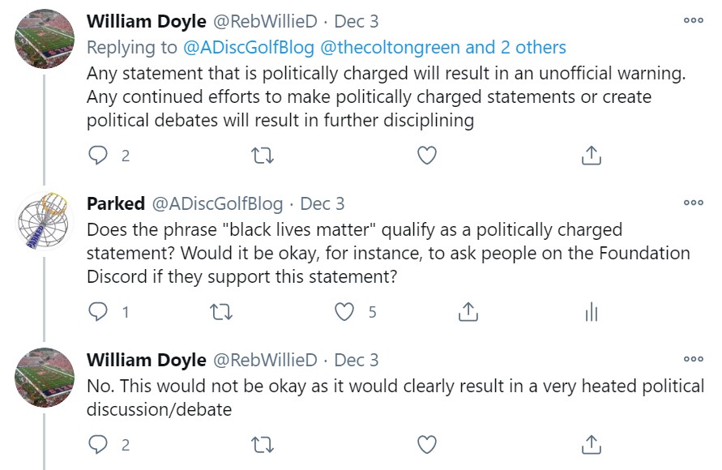Open more options on Parked's tweet

693,203
